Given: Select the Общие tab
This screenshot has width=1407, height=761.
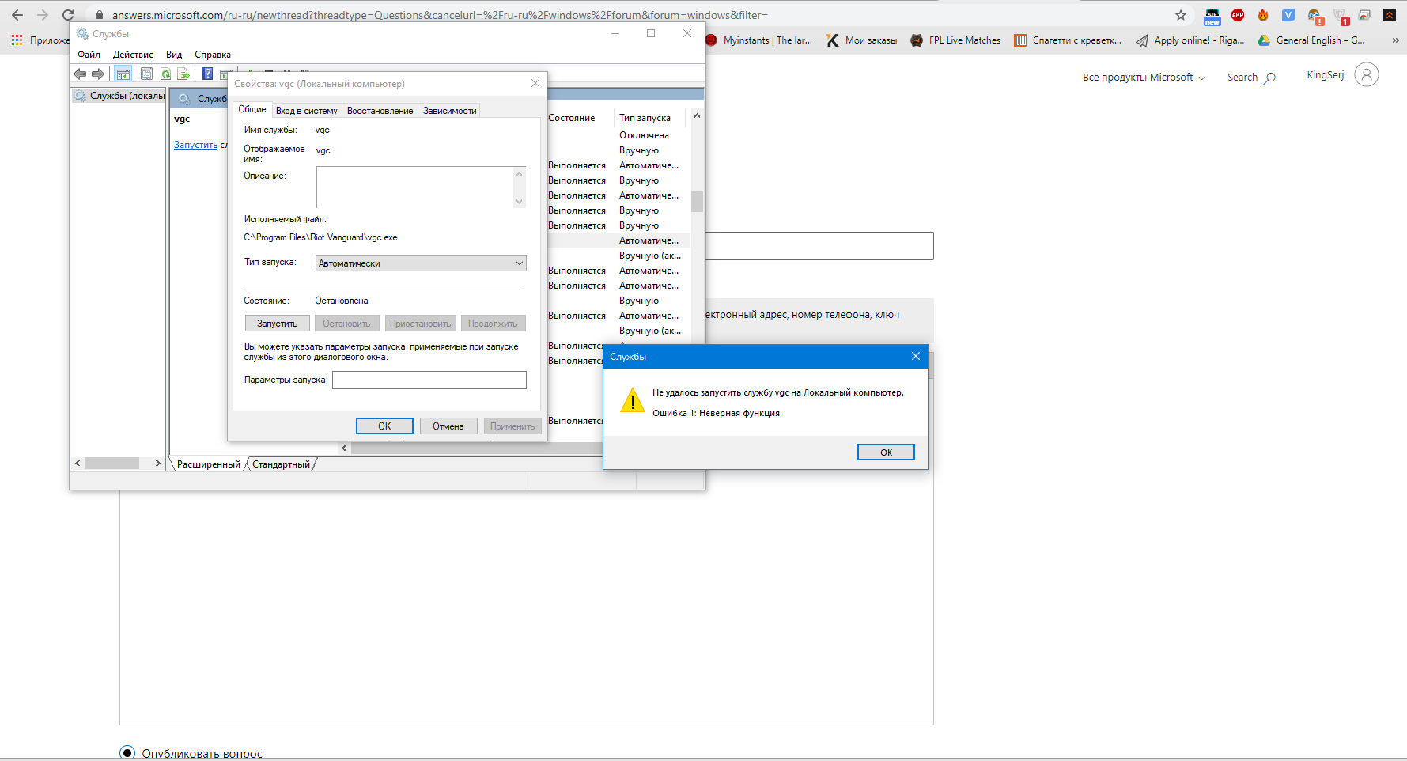Looking at the screenshot, I should click(x=252, y=109).
